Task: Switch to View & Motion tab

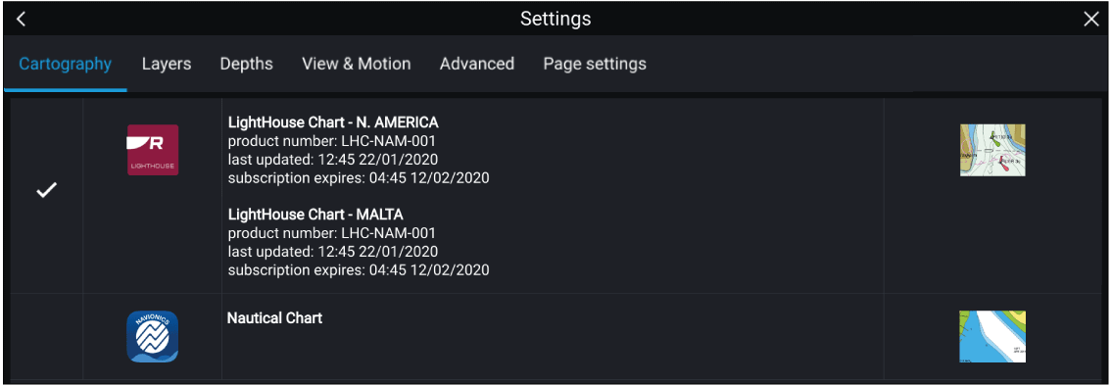Action: tap(357, 64)
